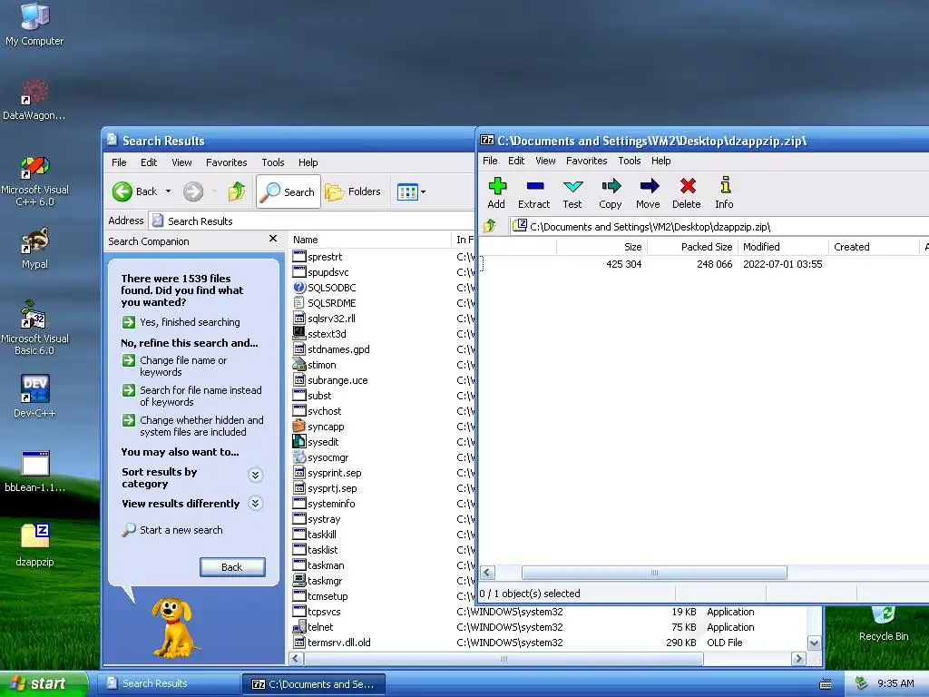Select the svchost file in results
Viewport: 929px width, 697px height.
coord(318,411)
